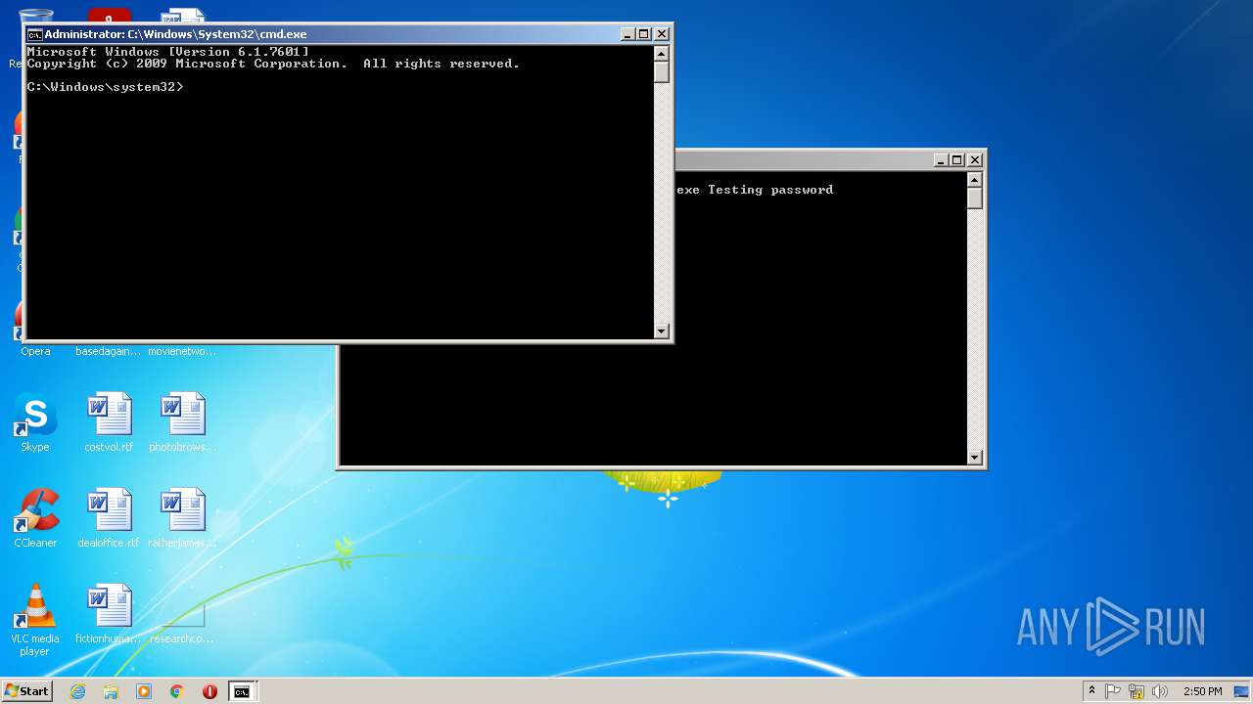
Task: Show hidden system tray icons
Action: pyautogui.click(x=1091, y=691)
